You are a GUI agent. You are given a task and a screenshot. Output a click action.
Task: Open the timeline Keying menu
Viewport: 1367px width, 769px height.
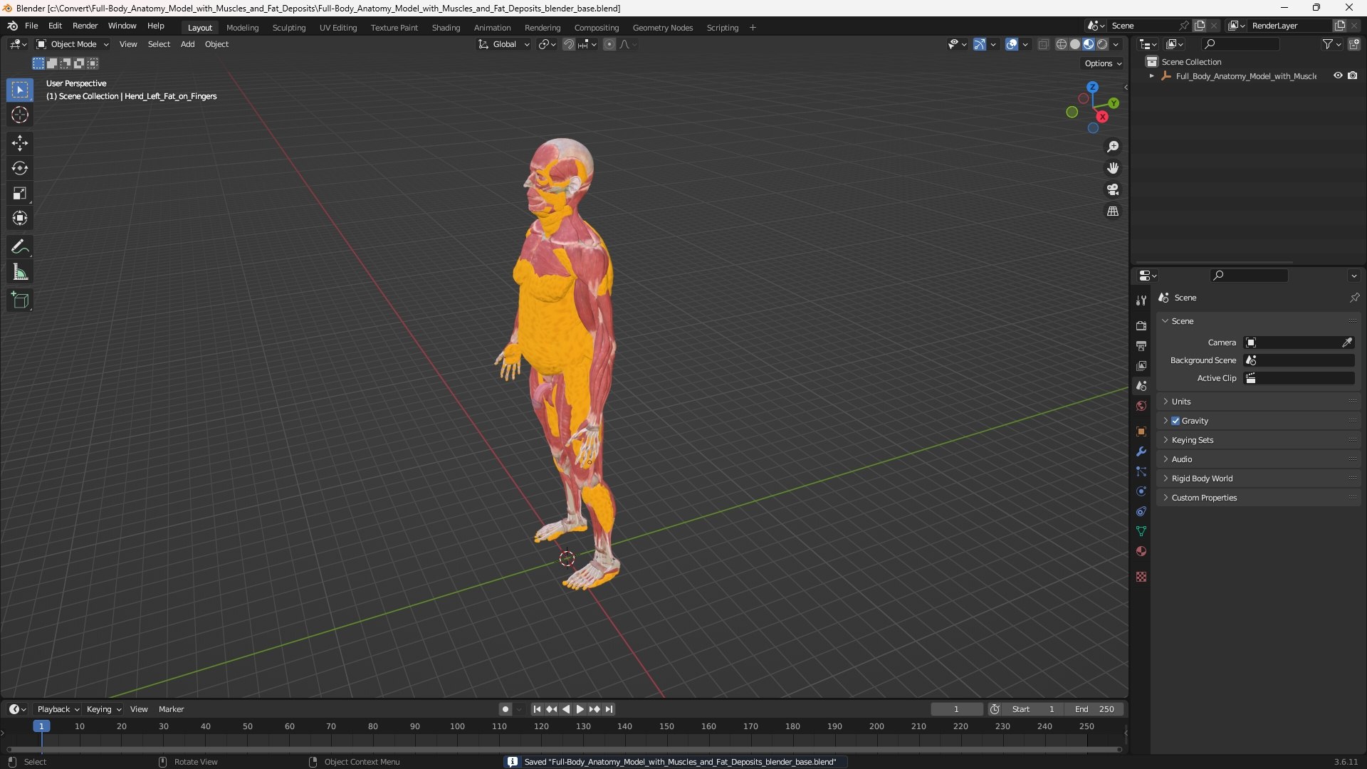[x=103, y=709]
